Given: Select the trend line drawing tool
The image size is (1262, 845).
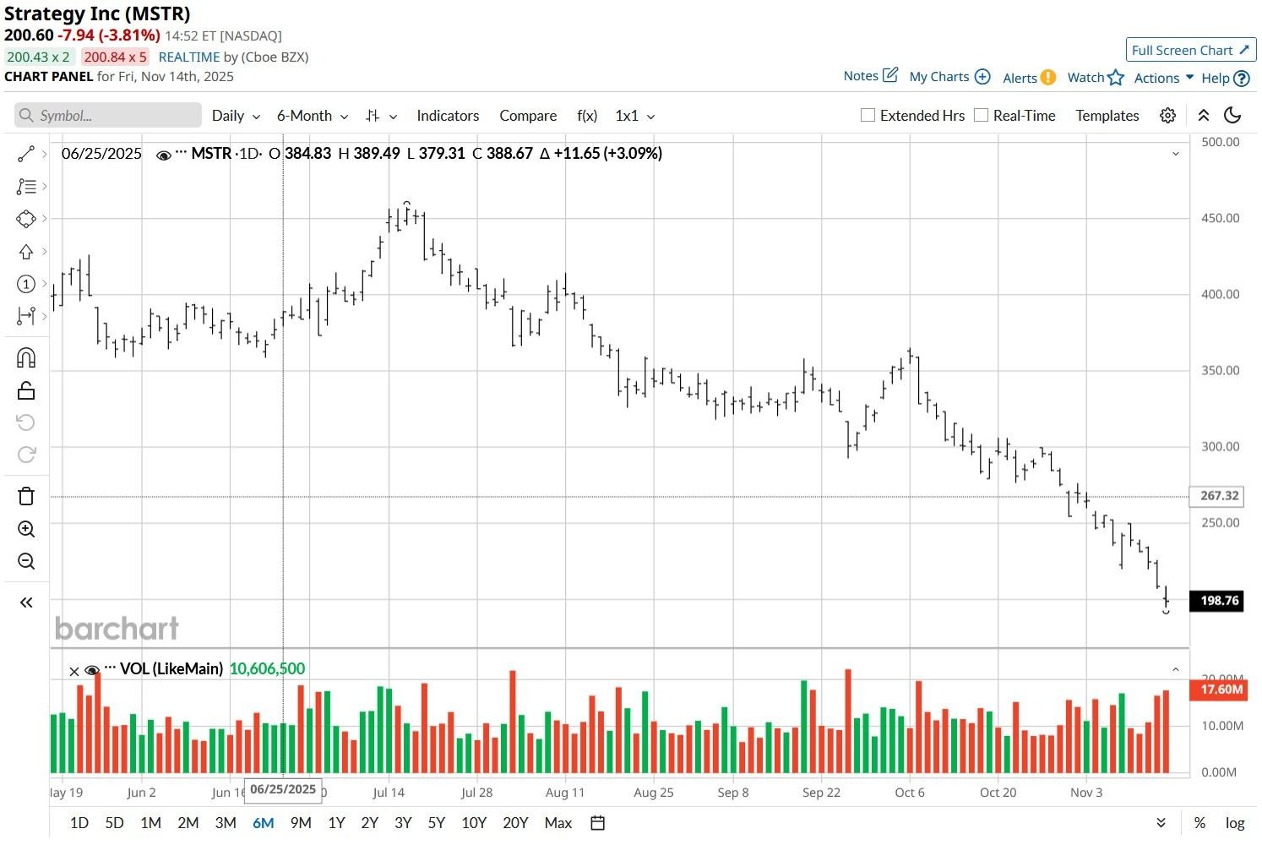Looking at the screenshot, I should click(26, 154).
